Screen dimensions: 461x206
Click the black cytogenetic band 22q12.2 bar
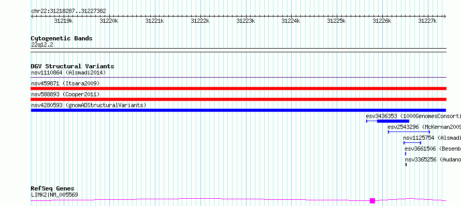coord(238,50)
